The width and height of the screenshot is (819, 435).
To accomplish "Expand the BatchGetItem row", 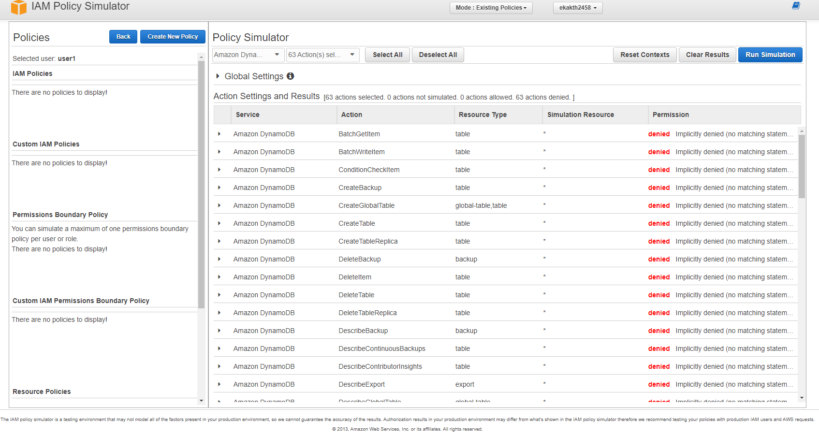I will pos(219,134).
